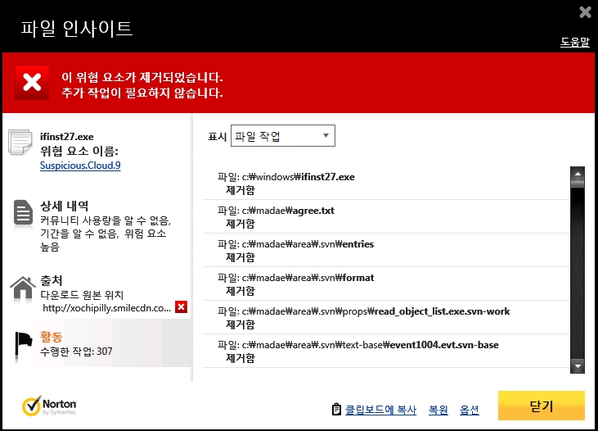Click the 복원 restore link

tap(438, 410)
